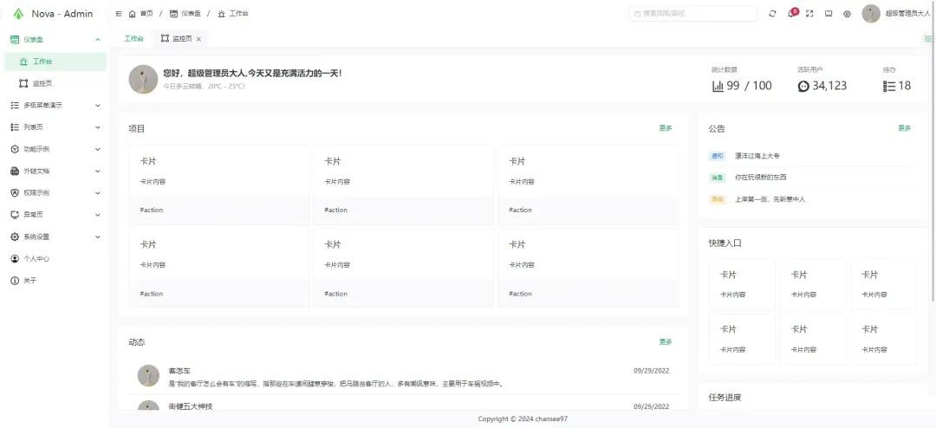The width and height of the screenshot is (936, 428).
Task: Click announcement 漂洋过海上大专
Action: (757, 156)
